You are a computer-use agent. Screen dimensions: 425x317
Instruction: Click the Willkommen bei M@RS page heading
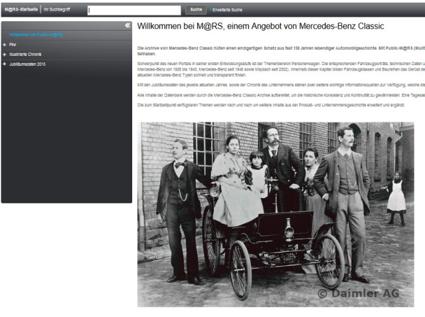coord(260,27)
